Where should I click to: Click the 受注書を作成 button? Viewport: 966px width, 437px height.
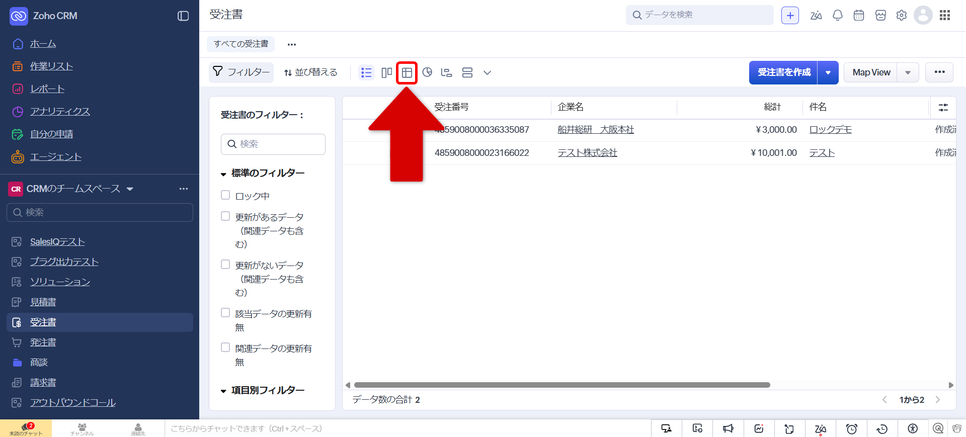[x=784, y=72]
